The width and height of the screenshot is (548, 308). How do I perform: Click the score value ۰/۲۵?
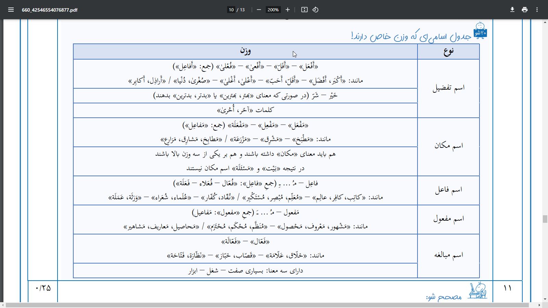click(x=43, y=288)
